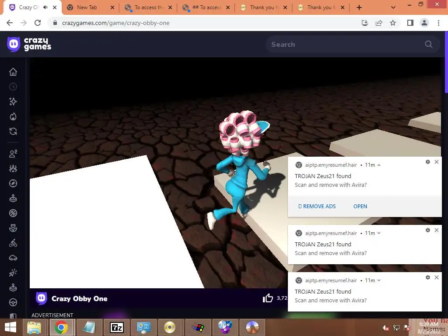Switch to second 'Thank you f' tab
This screenshot has height=336, width=448.
(322, 7)
